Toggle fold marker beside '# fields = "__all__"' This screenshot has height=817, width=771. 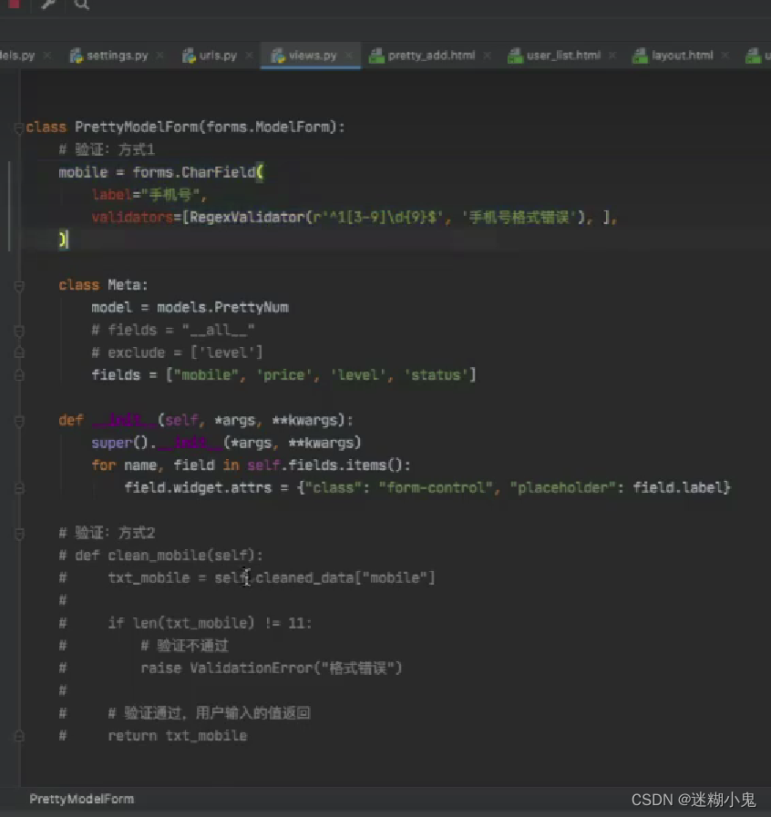click(x=19, y=331)
